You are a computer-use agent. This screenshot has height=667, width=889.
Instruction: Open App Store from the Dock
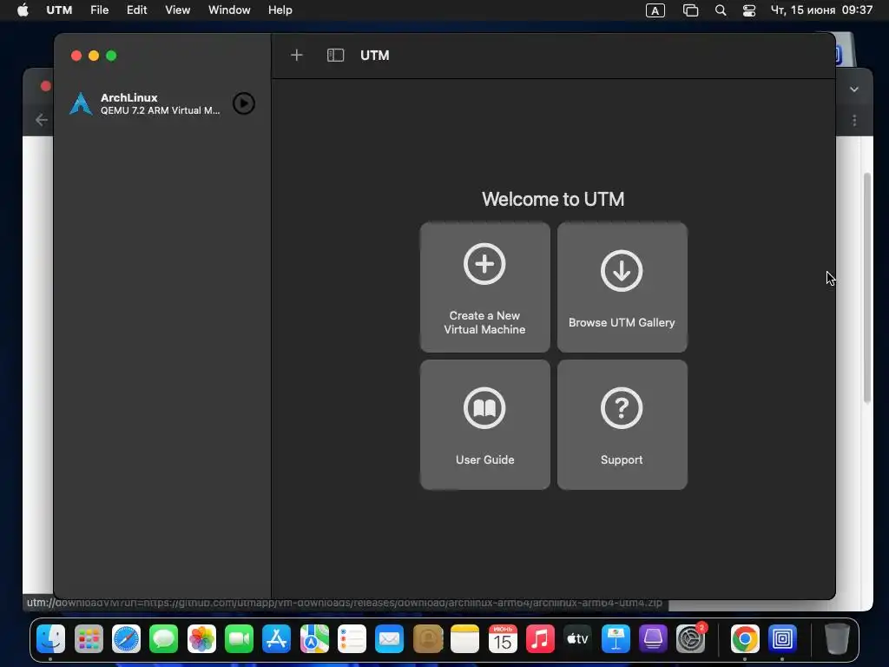(x=277, y=639)
